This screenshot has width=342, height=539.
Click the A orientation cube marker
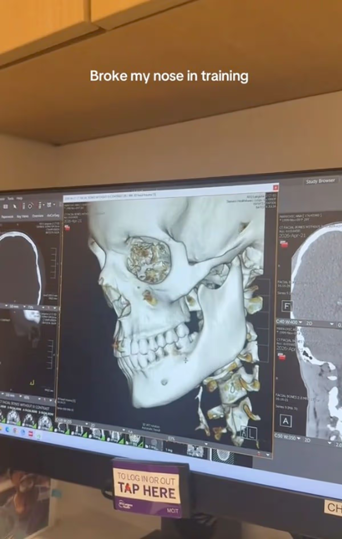click(286, 421)
